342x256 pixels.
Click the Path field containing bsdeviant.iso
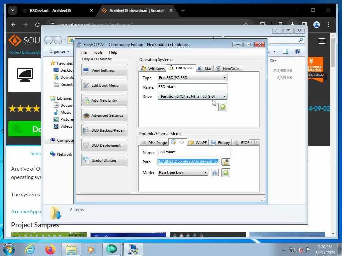(188, 162)
